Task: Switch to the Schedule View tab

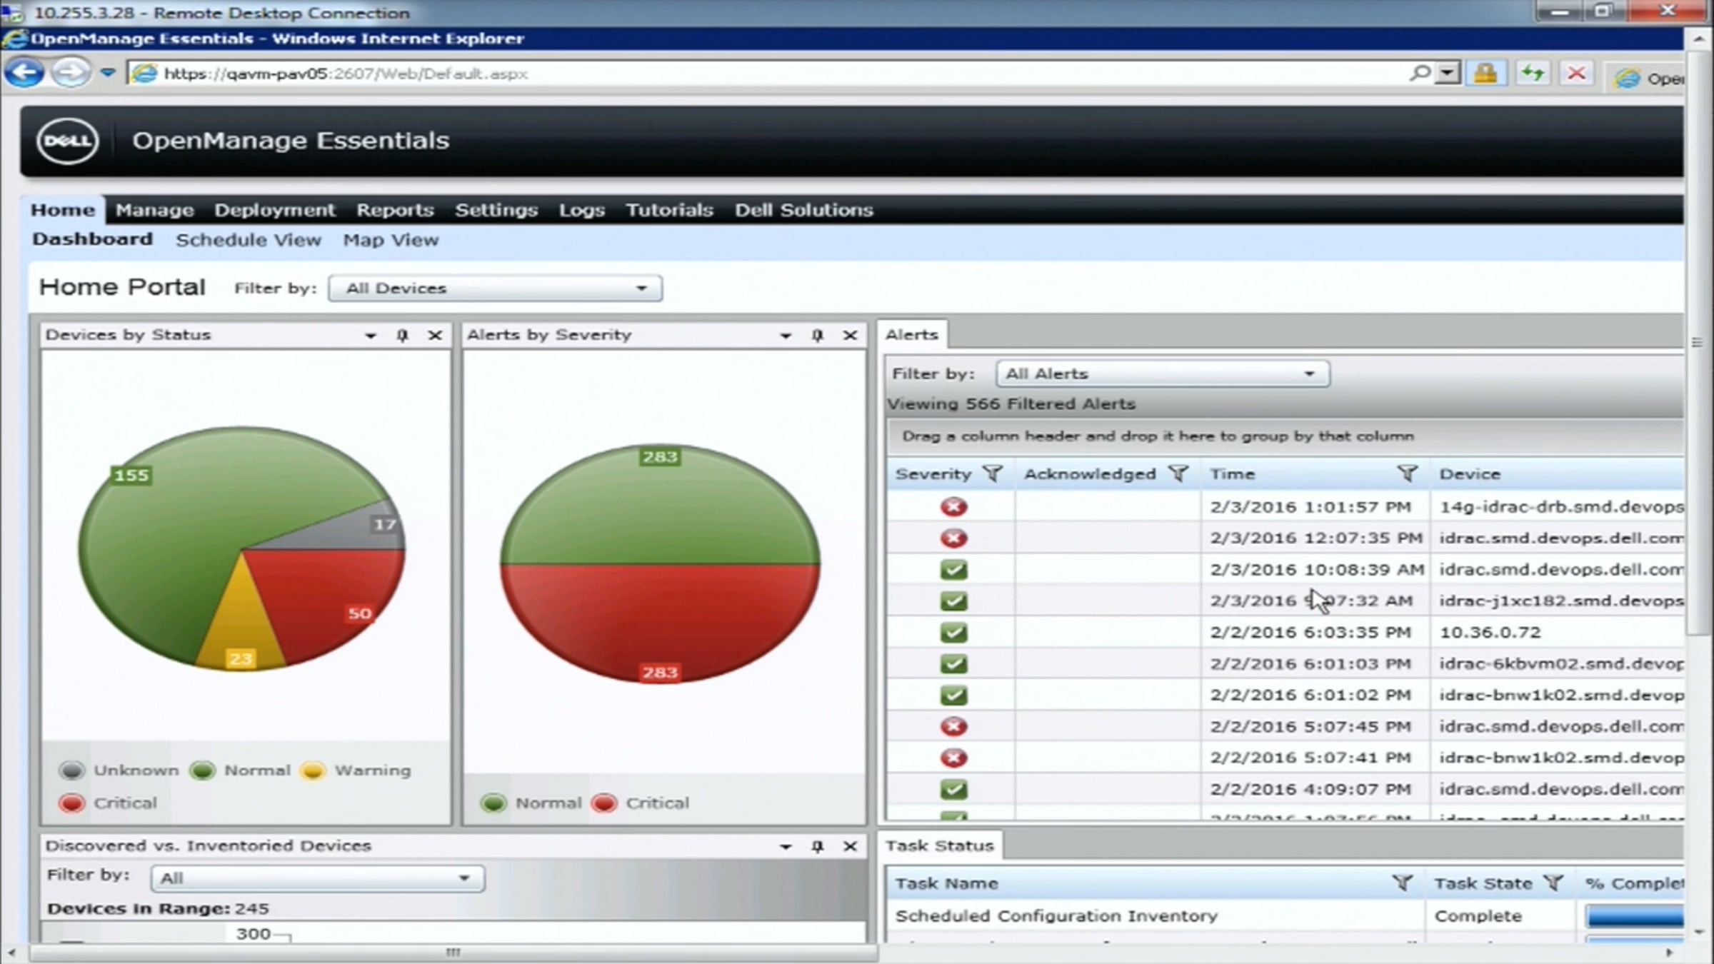Action: (249, 240)
